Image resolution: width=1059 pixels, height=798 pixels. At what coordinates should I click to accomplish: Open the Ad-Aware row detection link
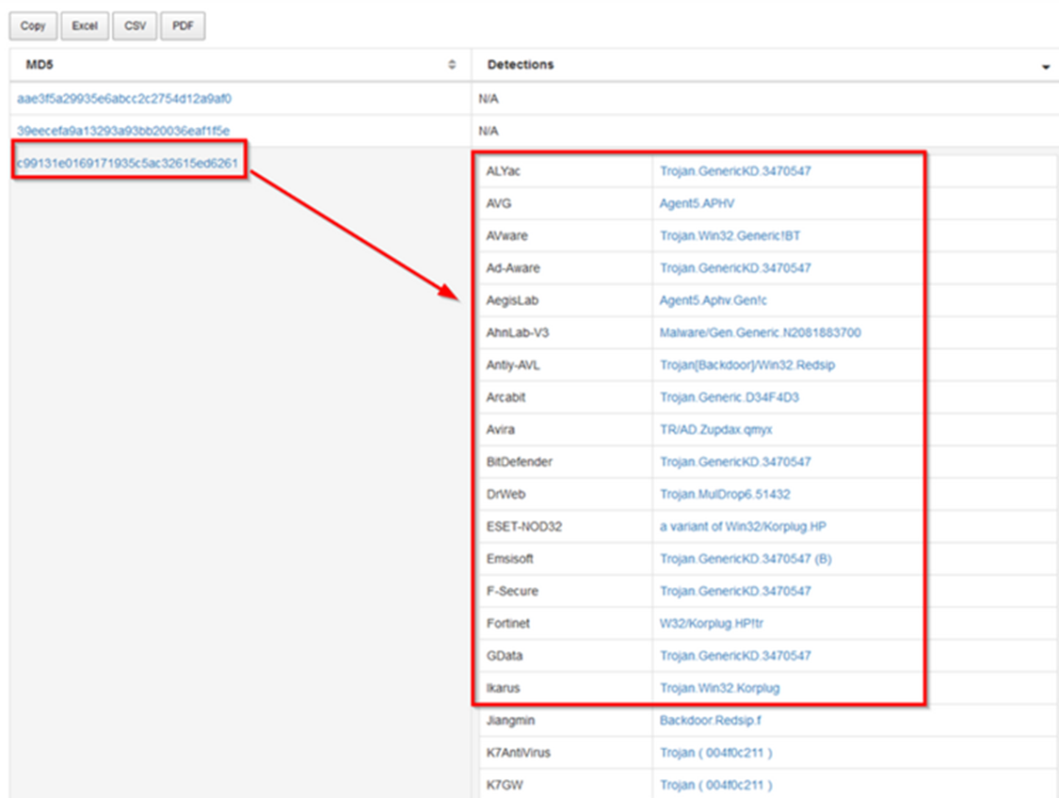735,269
